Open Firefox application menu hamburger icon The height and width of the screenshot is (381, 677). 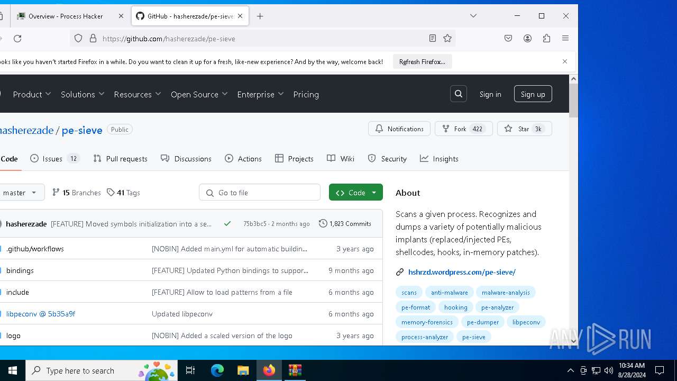pos(565,38)
